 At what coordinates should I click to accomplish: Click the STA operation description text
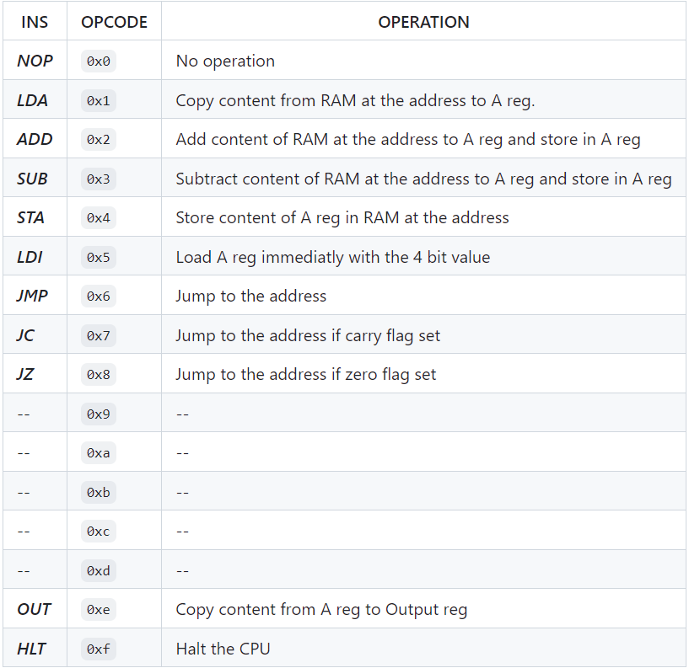[342, 217]
